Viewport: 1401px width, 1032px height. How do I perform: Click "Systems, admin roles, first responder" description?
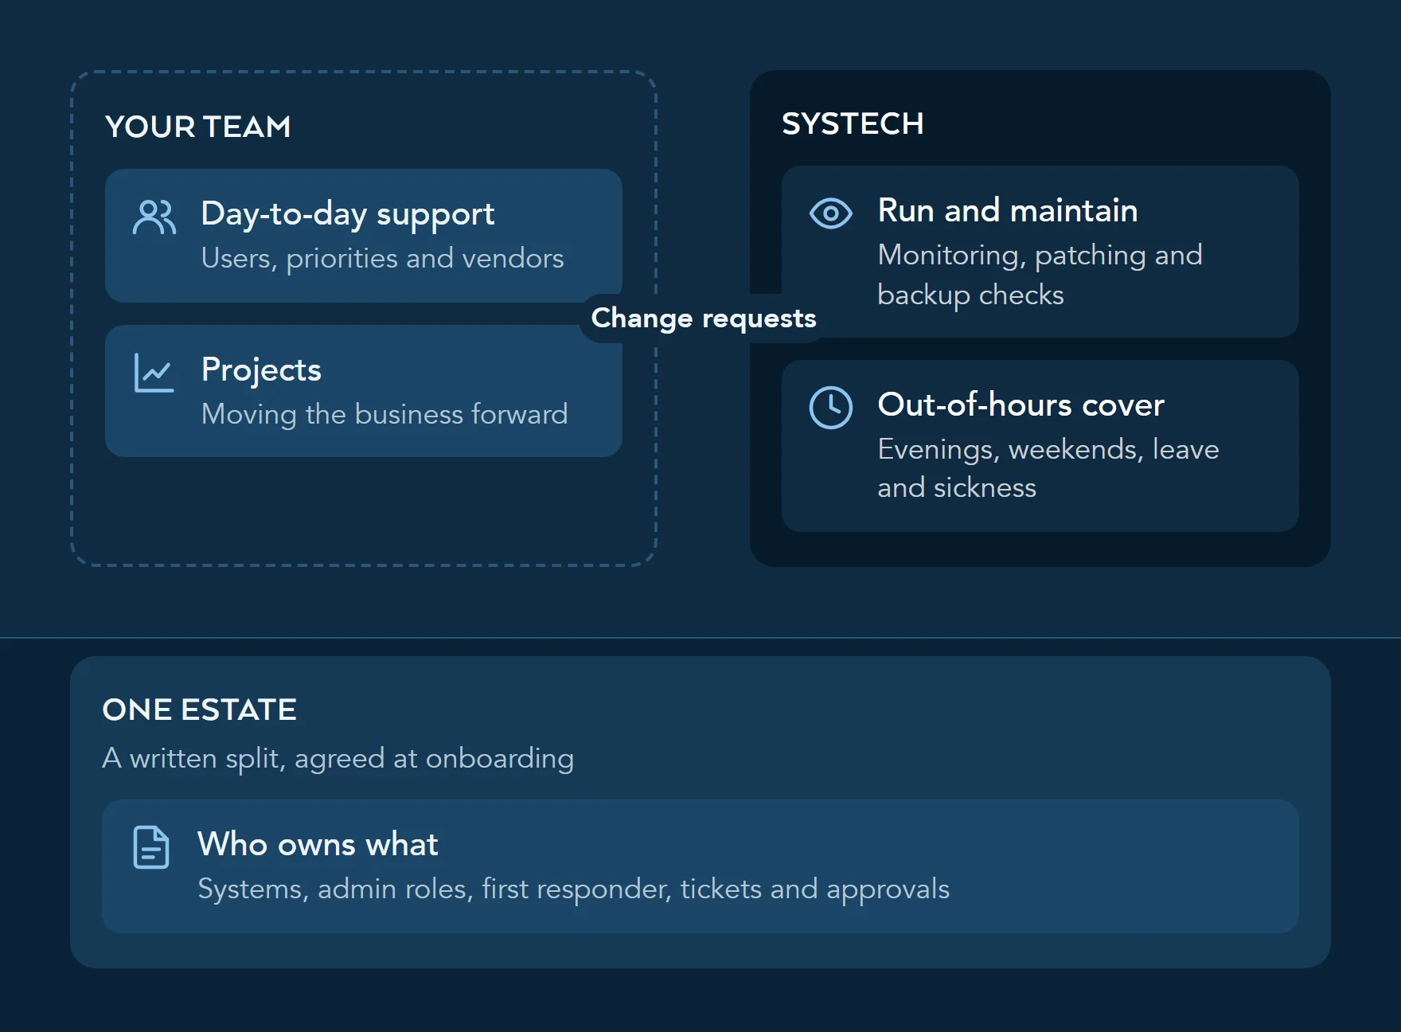click(573, 889)
